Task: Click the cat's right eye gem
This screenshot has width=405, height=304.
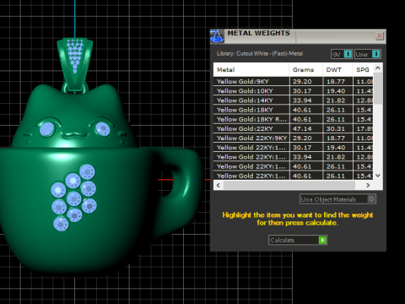Action: [x=103, y=129]
